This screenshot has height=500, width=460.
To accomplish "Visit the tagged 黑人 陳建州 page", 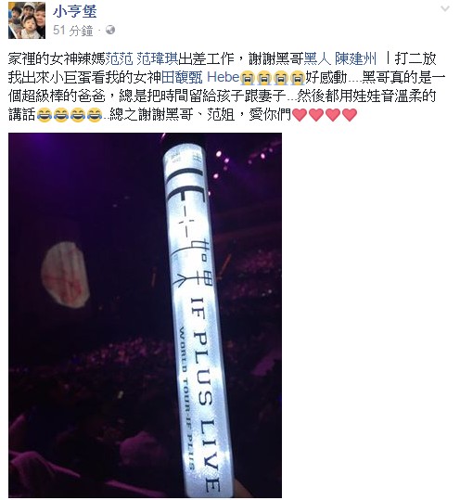I will coord(340,59).
